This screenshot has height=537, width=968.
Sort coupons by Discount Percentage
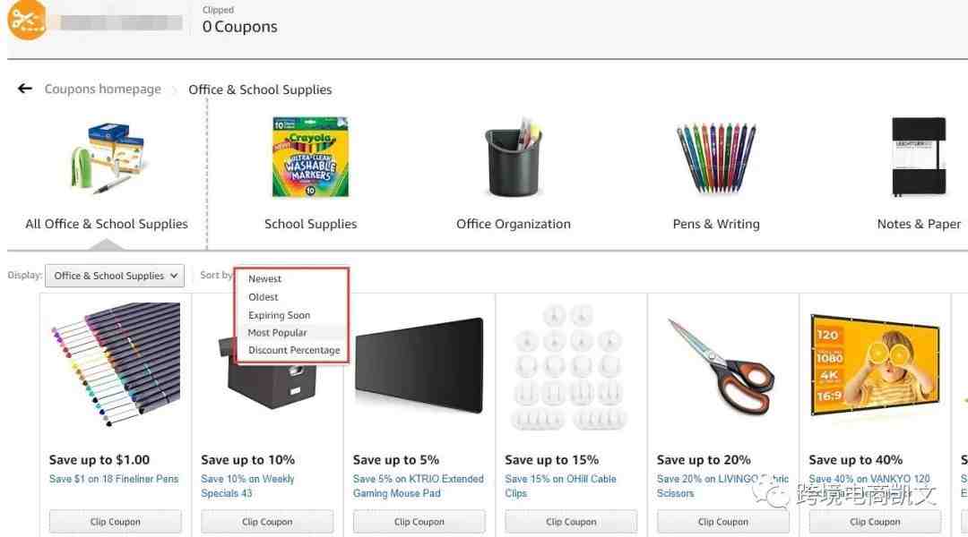point(294,350)
